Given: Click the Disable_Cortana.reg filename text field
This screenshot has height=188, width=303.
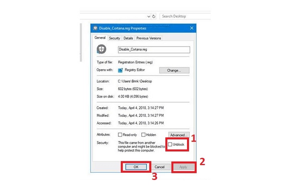Looking at the screenshot, I should tap(153, 50).
